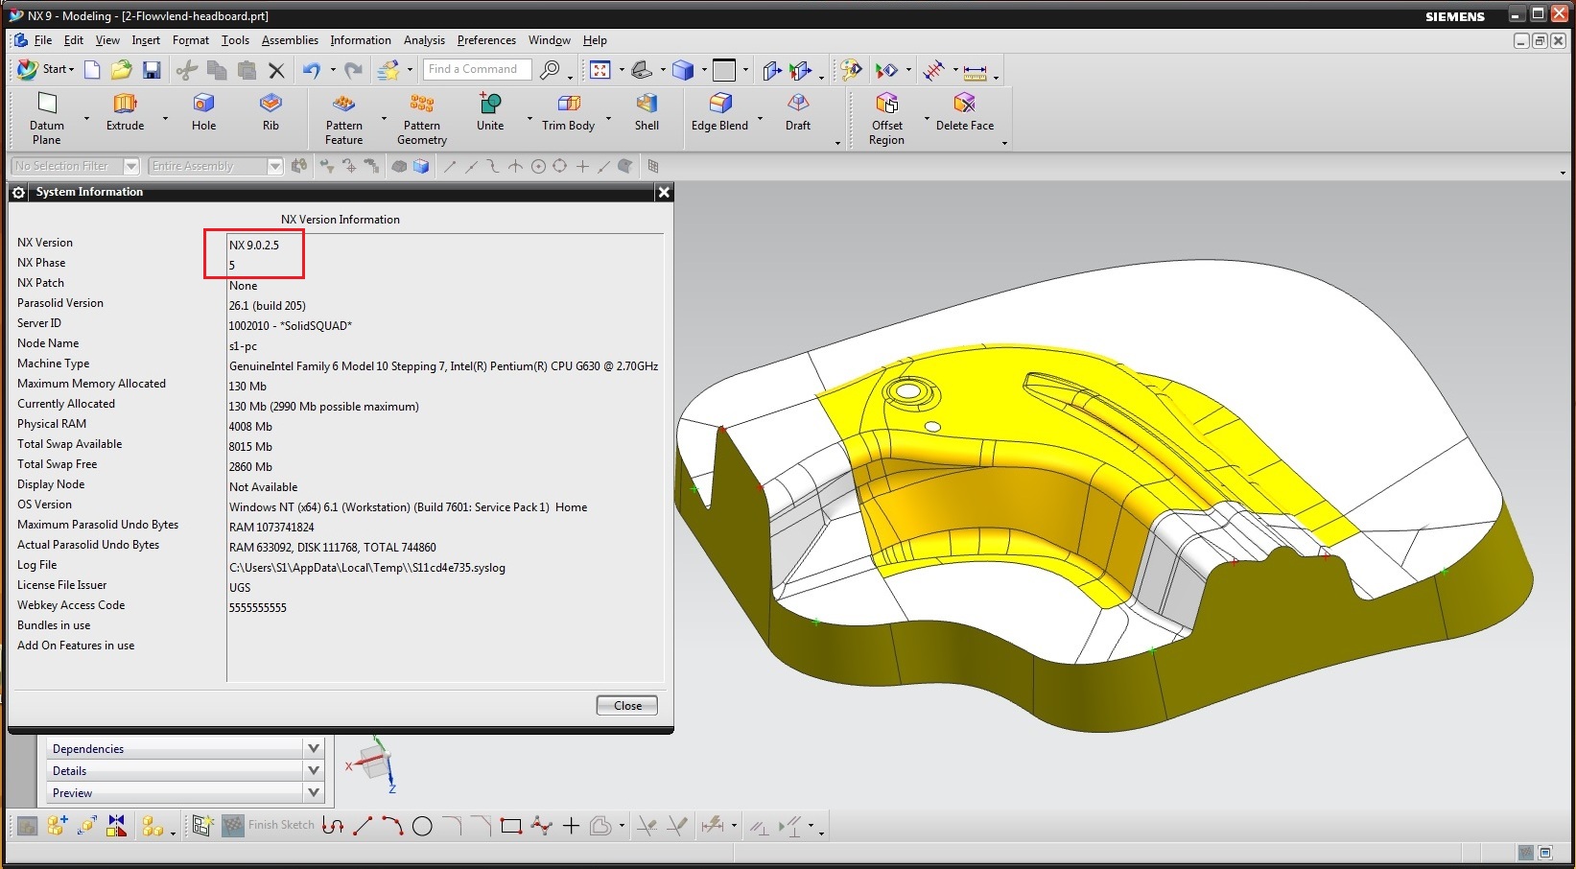
Task: Select the Pattern Geometry tool
Action: 422,118
